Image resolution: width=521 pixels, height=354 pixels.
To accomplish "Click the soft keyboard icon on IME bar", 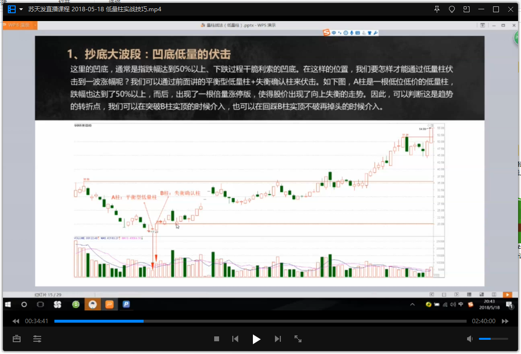I will 357,33.
